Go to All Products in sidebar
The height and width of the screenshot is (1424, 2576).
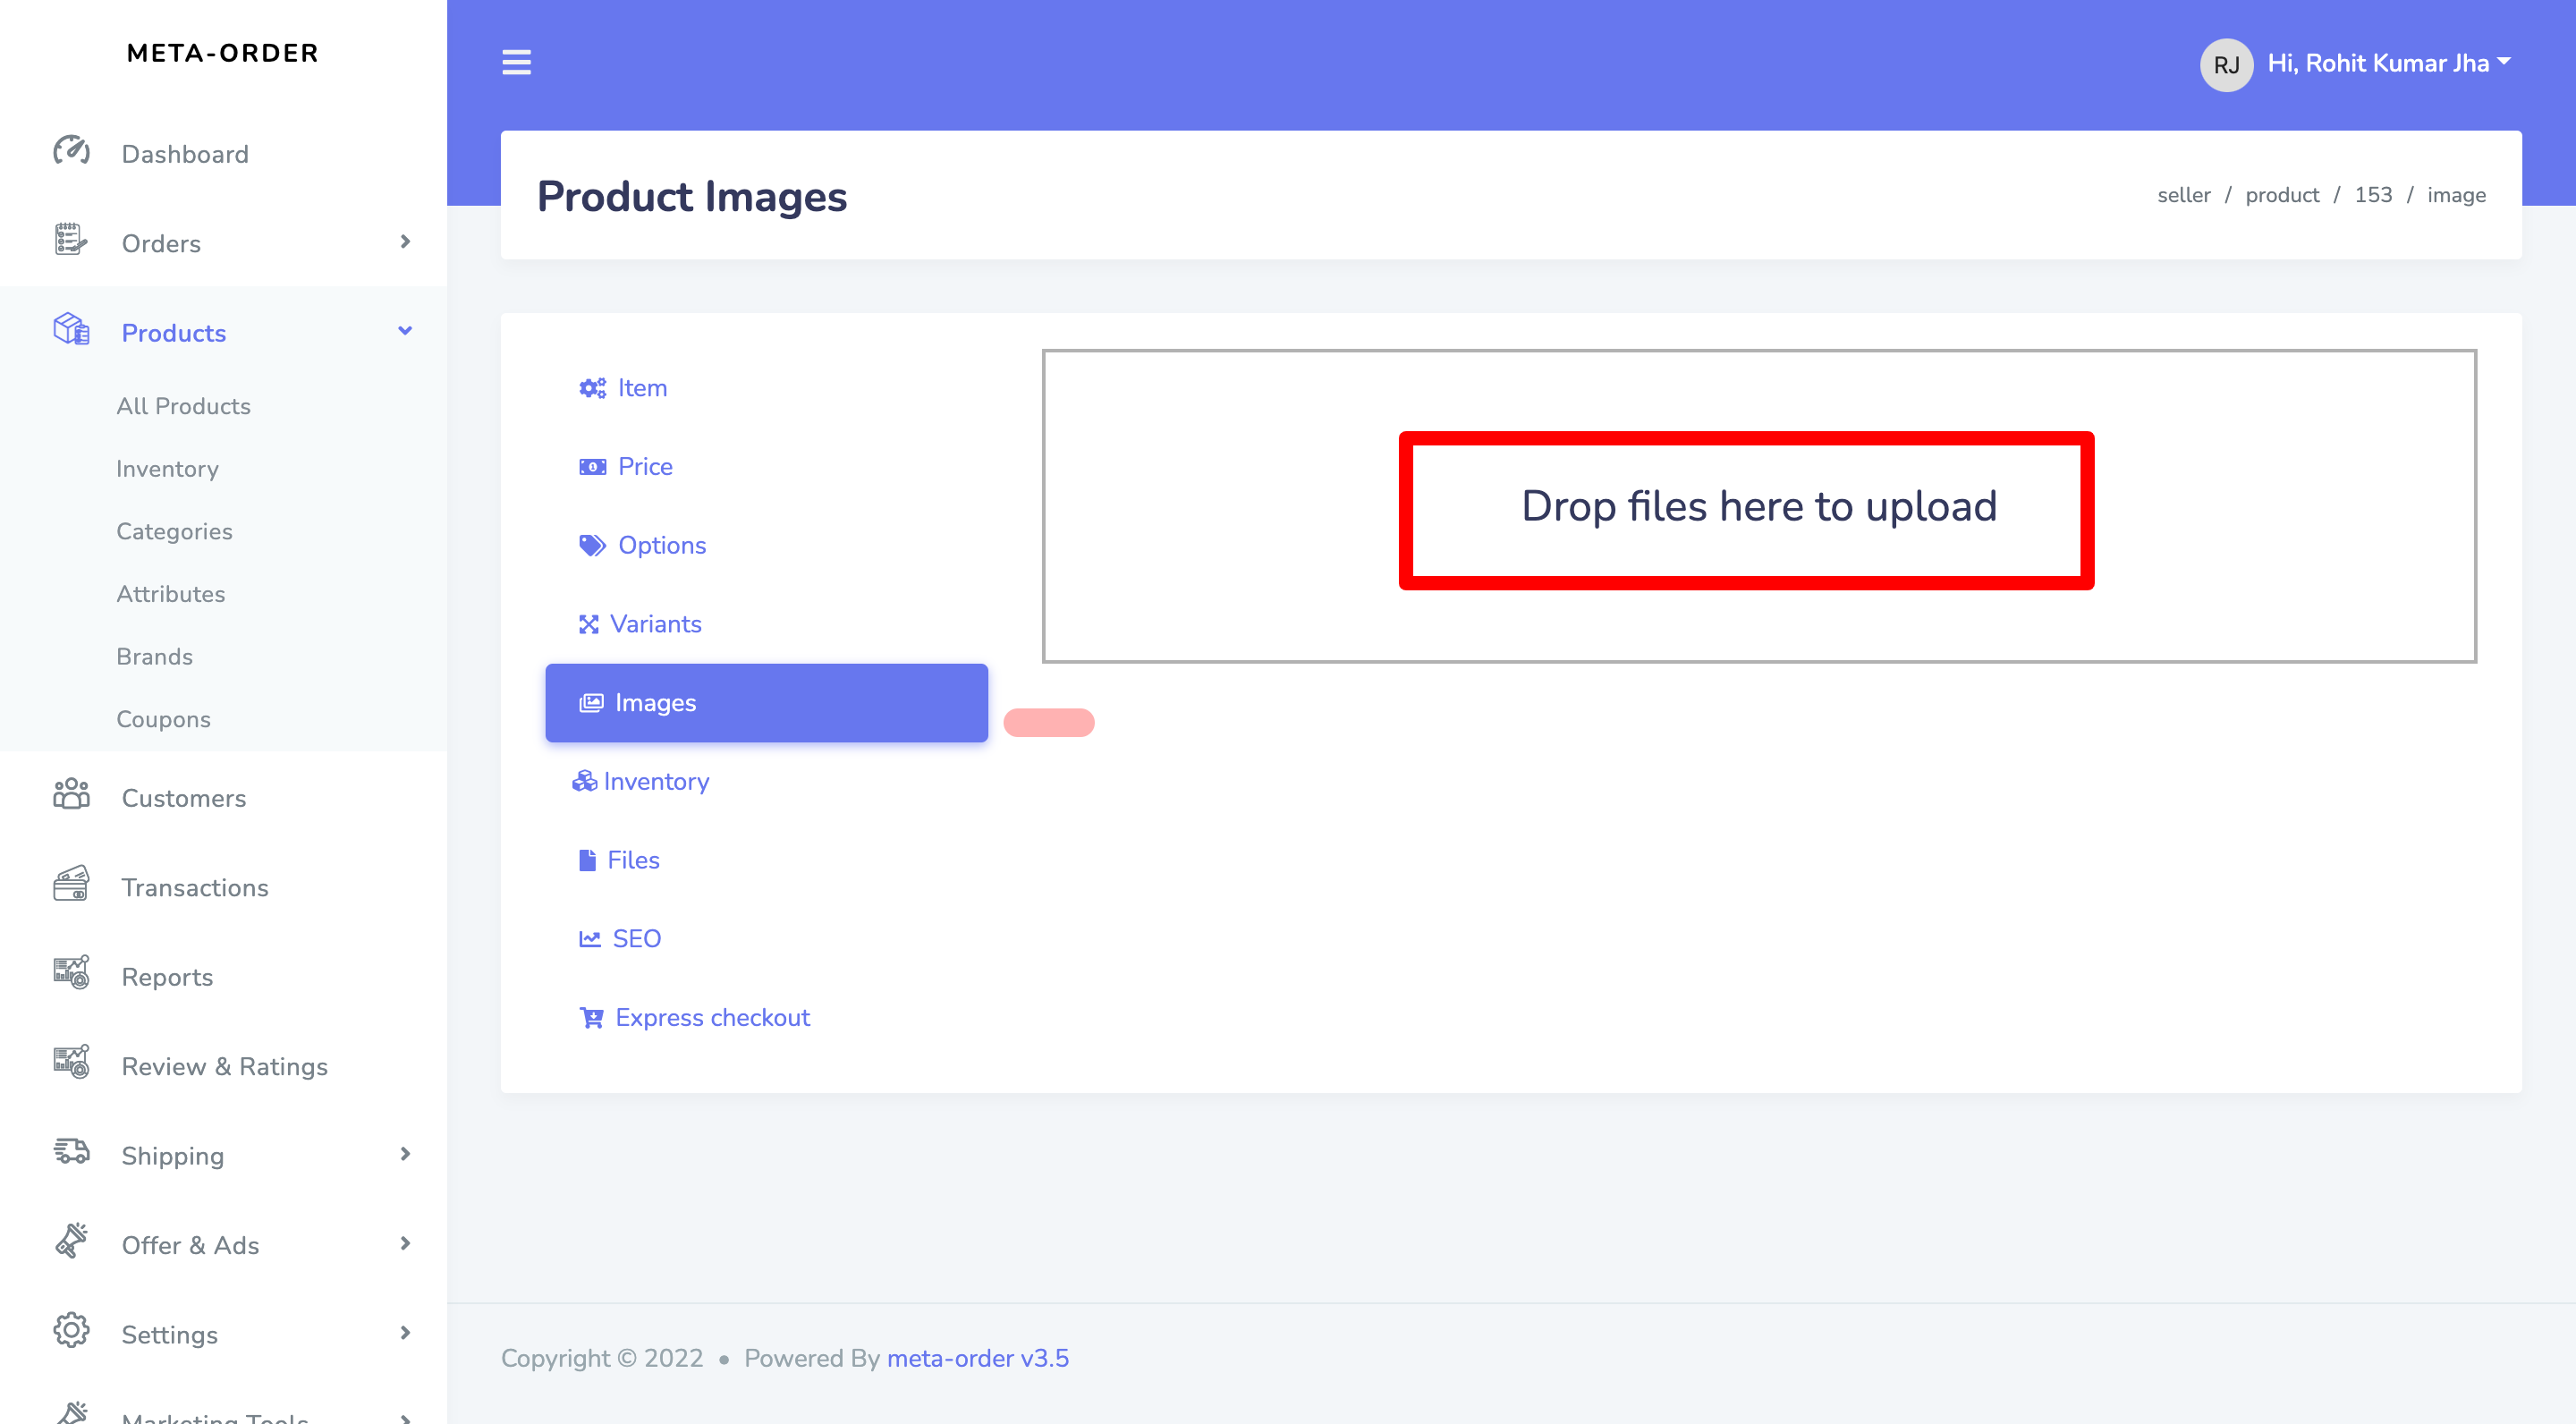point(183,406)
